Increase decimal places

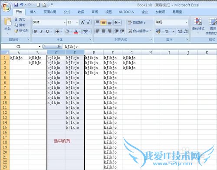180,31
